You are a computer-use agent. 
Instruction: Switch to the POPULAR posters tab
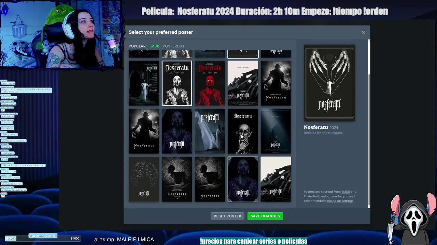pos(137,46)
